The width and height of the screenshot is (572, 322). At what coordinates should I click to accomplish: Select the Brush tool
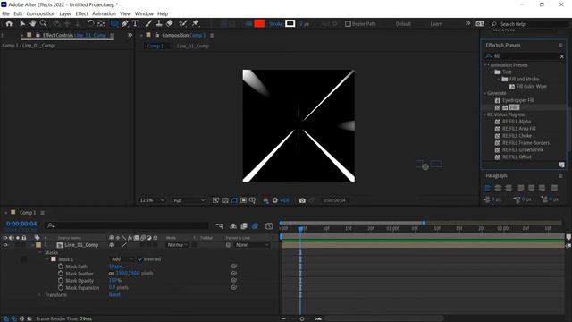click(148, 24)
